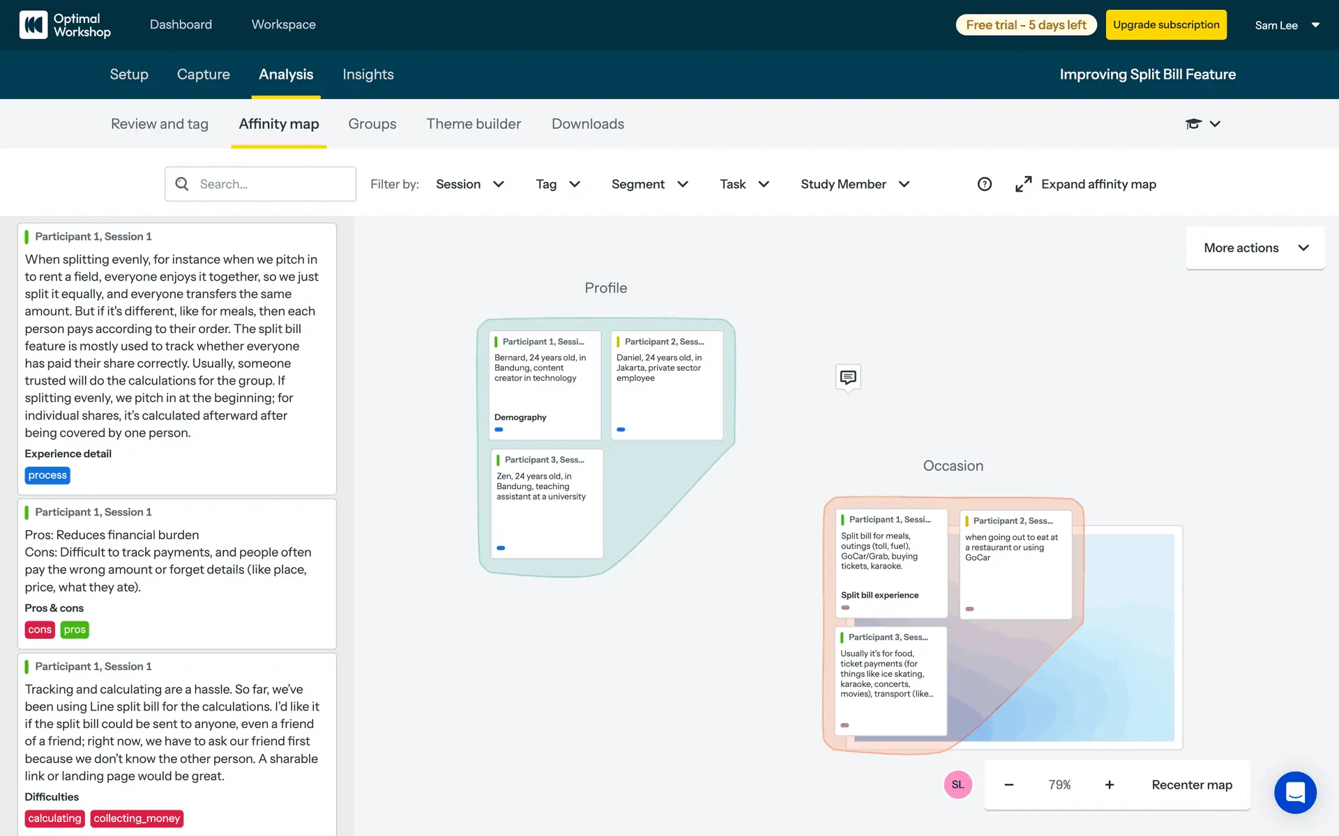Zoom out with the minus icon

[x=1009, y=784]
